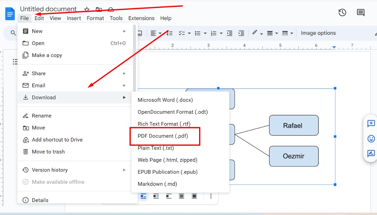Select the In line image wrap option
This screenshot has width=377, height=215.
(x=143, y=196)
